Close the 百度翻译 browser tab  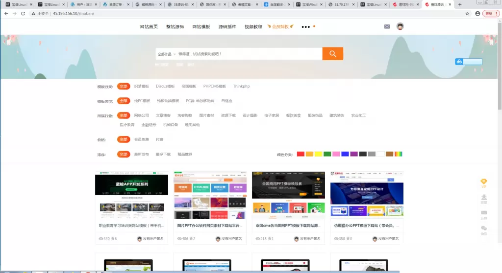(289, 4)
